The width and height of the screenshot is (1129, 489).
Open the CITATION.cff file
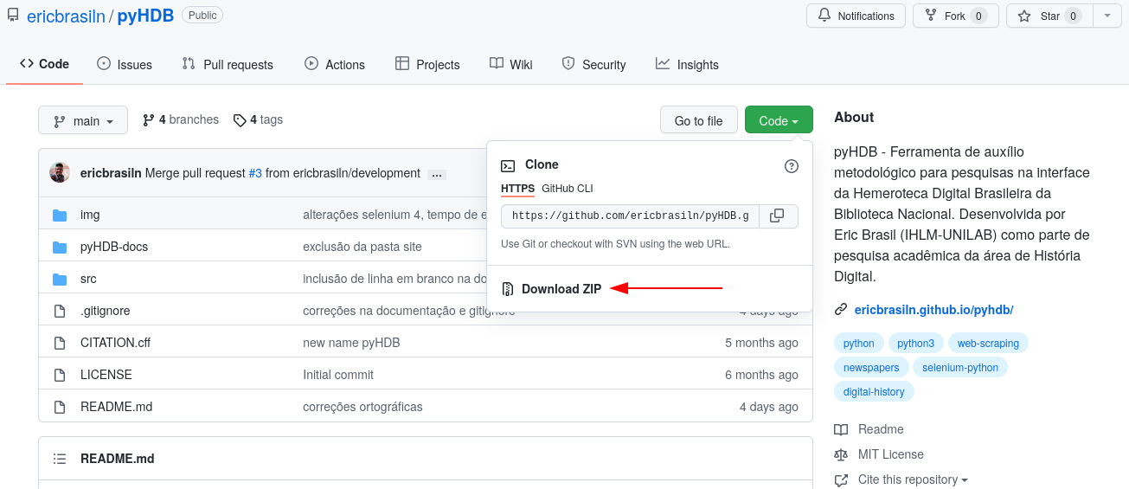[x=115, y=343]
